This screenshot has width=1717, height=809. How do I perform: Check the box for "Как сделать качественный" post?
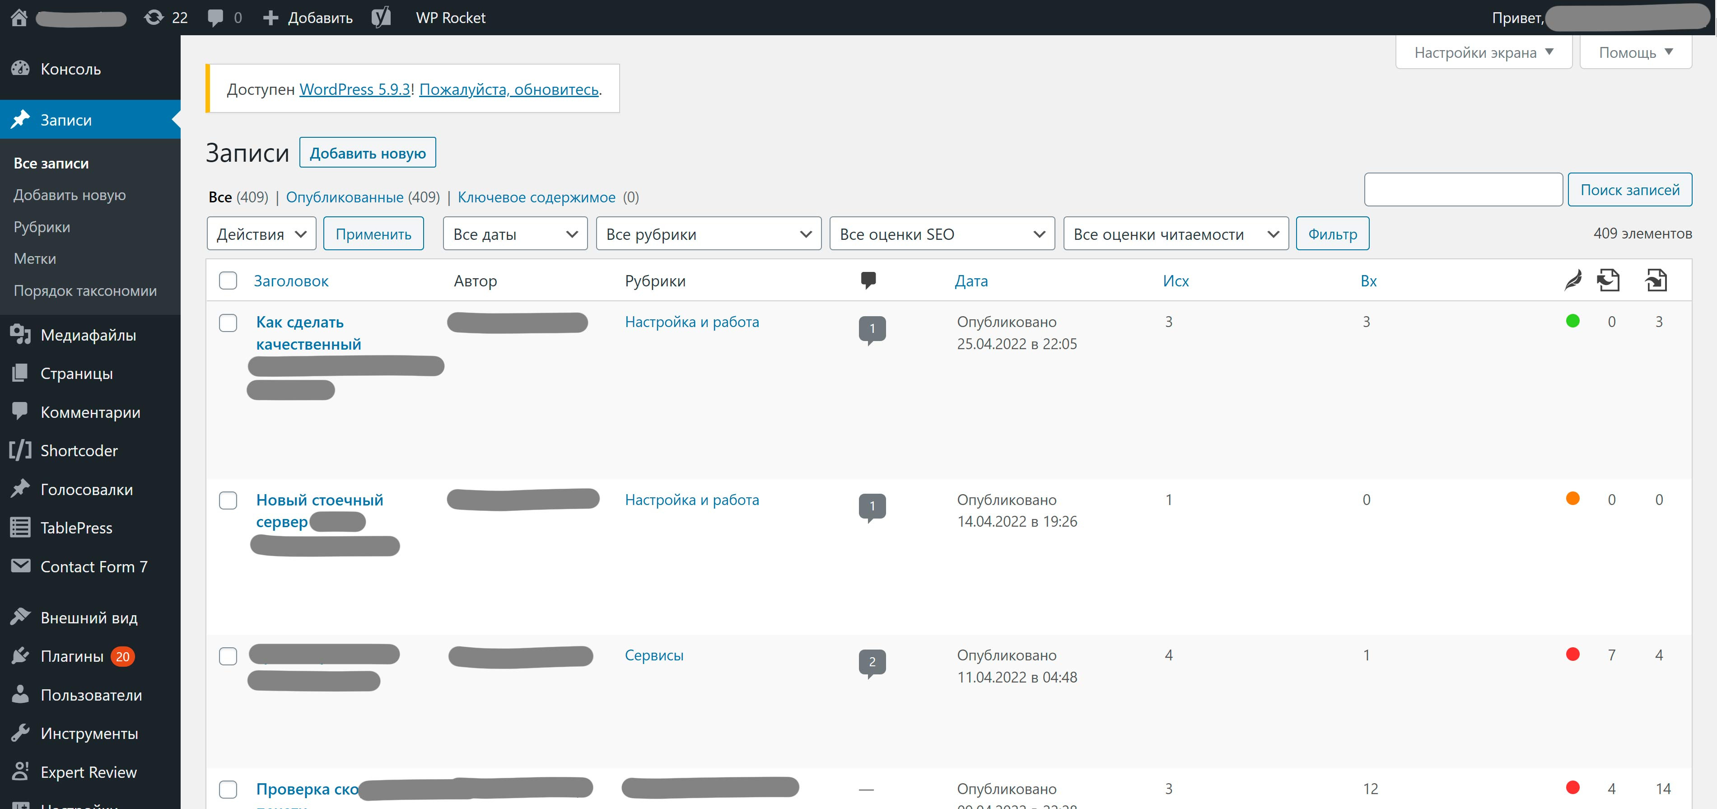pos(228,323)
